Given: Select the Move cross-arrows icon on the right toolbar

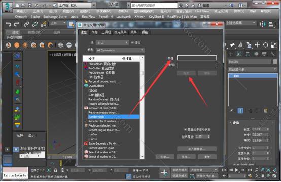Looking at the screenshot, I should coord(257,45).
